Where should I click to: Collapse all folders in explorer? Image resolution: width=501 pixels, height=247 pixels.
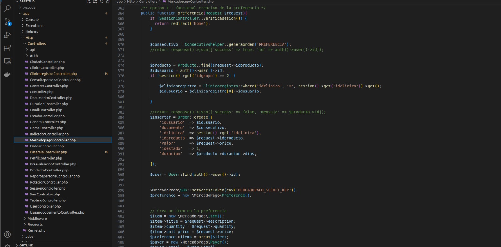pyautogui.click(x=108, y=2)
